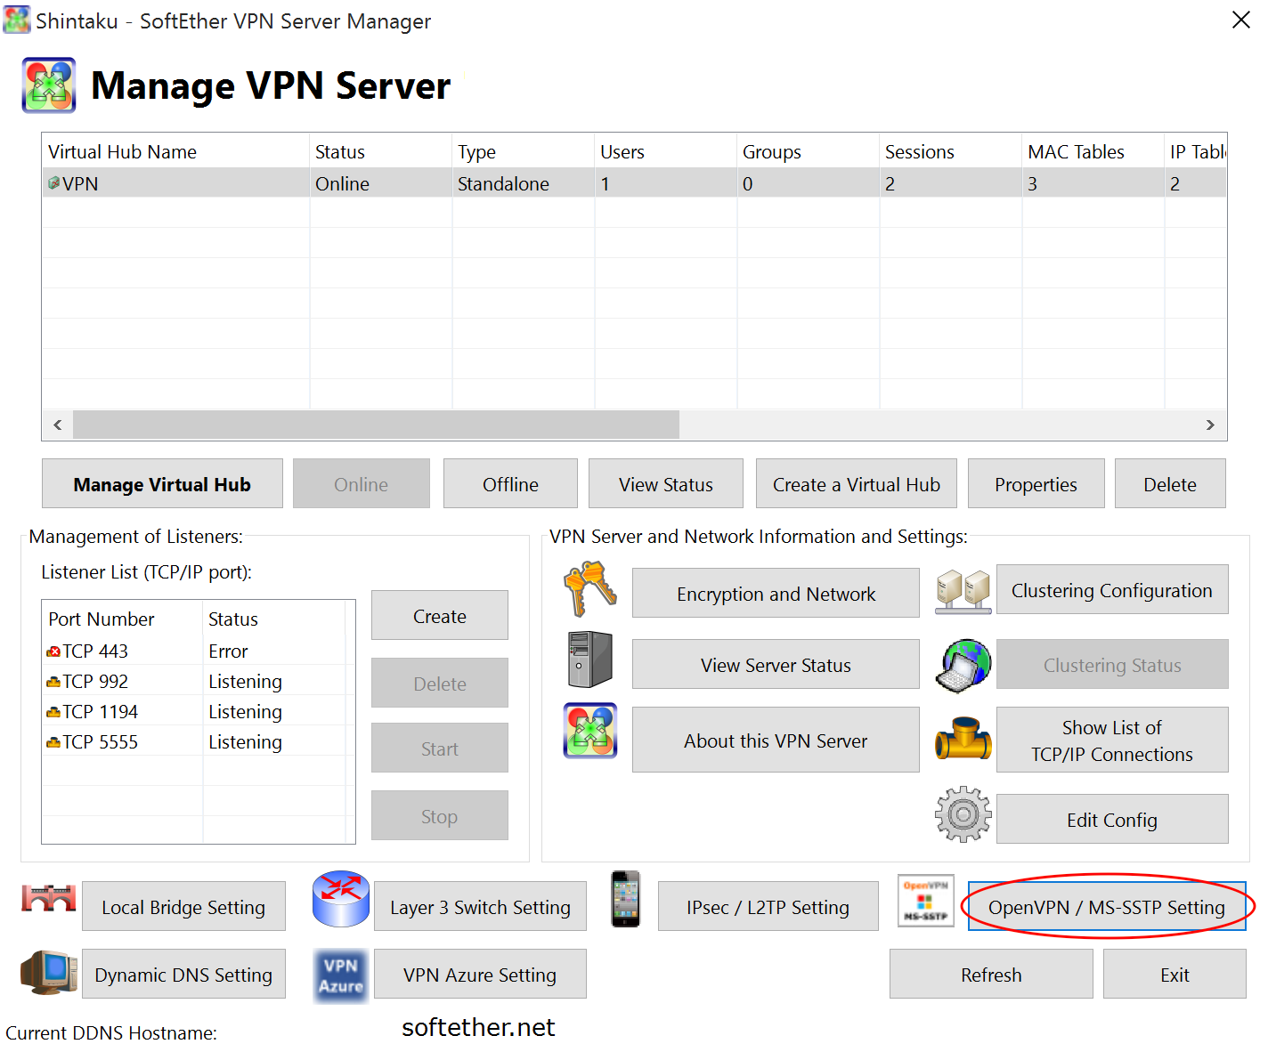Click the Clustering Status button
Image resolution: width=1268 pixels, height=1052 pixels.
[1112, 664]
